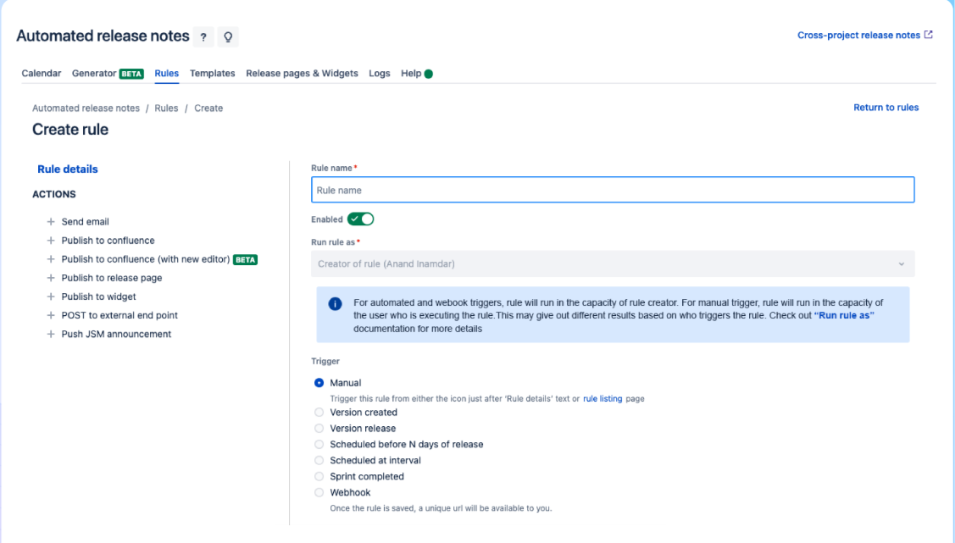Viewport: 955px width, 543px height.
Task: Click the Rule name input field
Action: point(612,191)
